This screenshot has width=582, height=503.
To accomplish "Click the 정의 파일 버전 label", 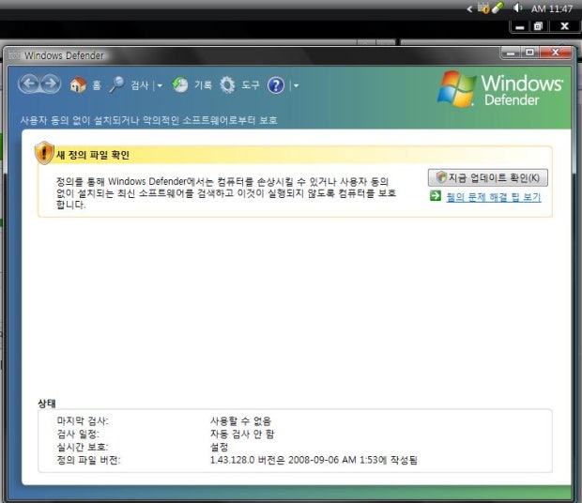I will tap(89, 460).
